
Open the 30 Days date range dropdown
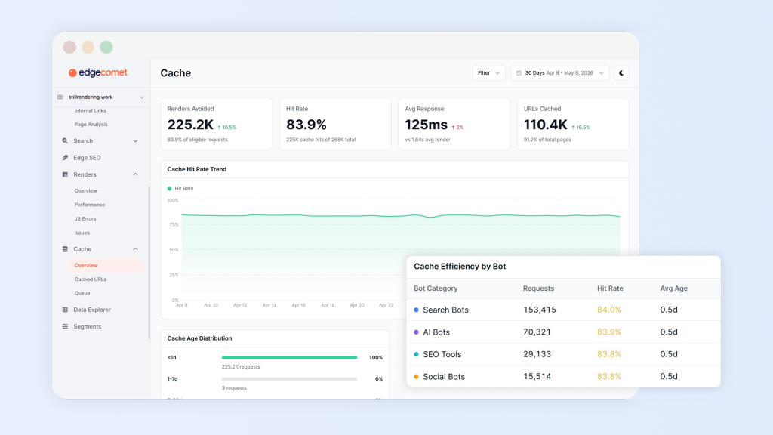559,73
